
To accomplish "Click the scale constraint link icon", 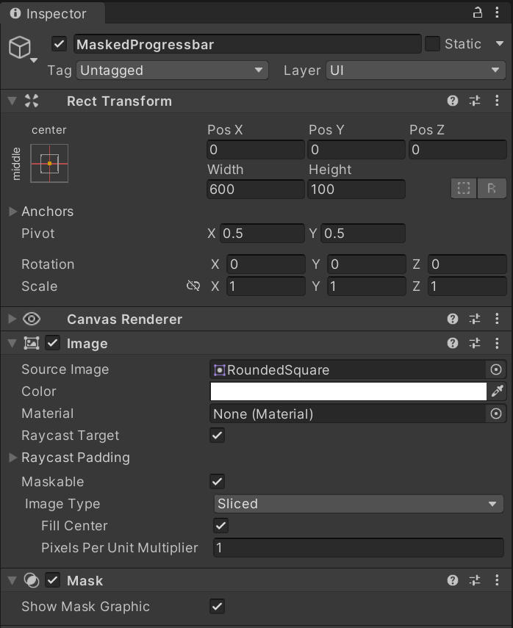I will [193, 286].
